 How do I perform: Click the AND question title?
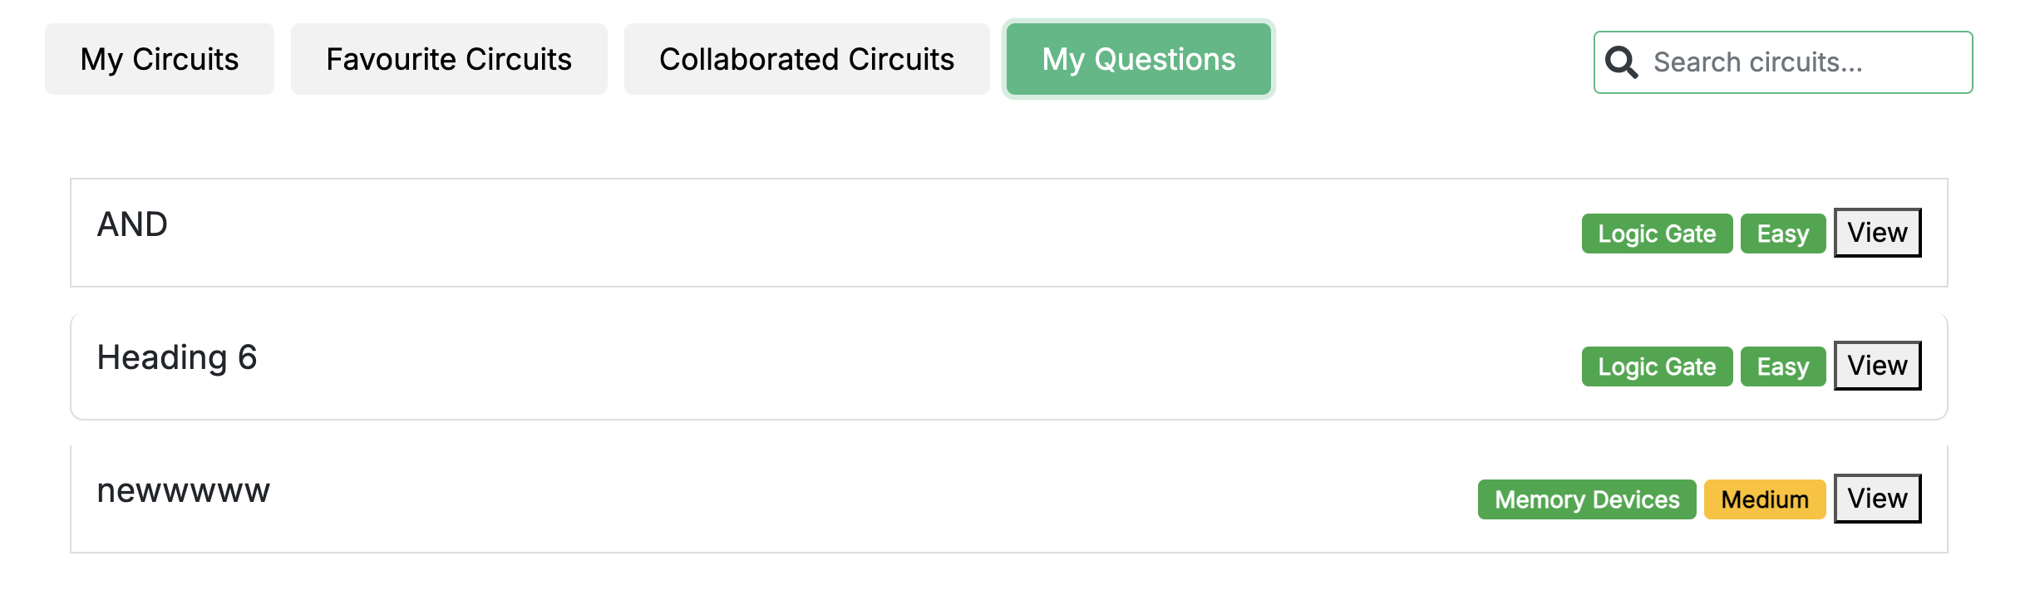[x=132, y=224]
